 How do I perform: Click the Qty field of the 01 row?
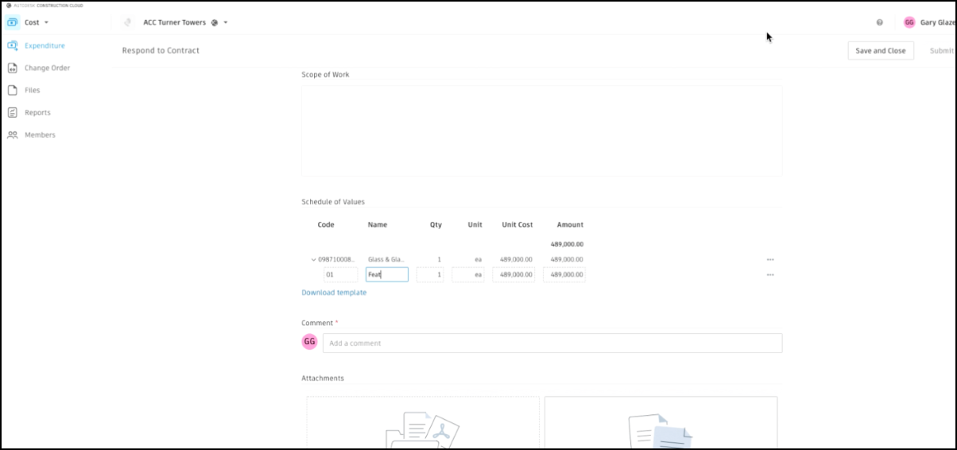click(430, 274)
